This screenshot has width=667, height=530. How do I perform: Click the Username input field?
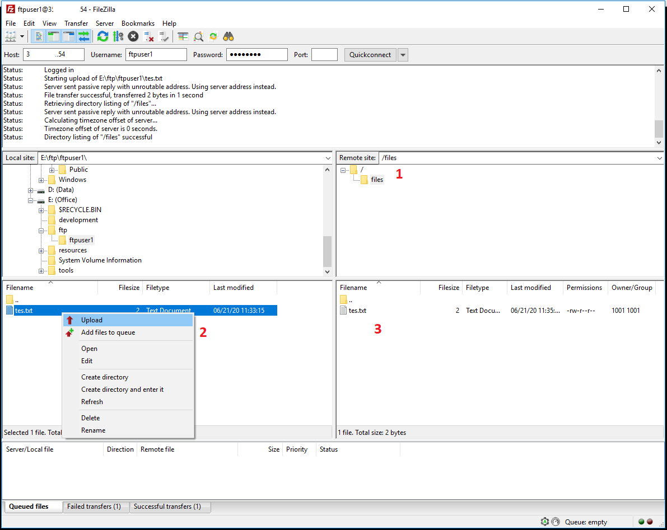point(156,54)
